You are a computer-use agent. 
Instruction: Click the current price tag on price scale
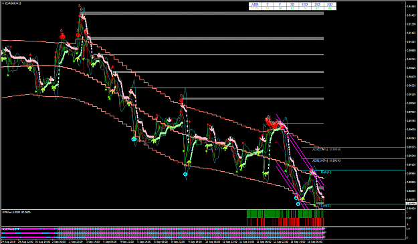[x=411, y=204]
